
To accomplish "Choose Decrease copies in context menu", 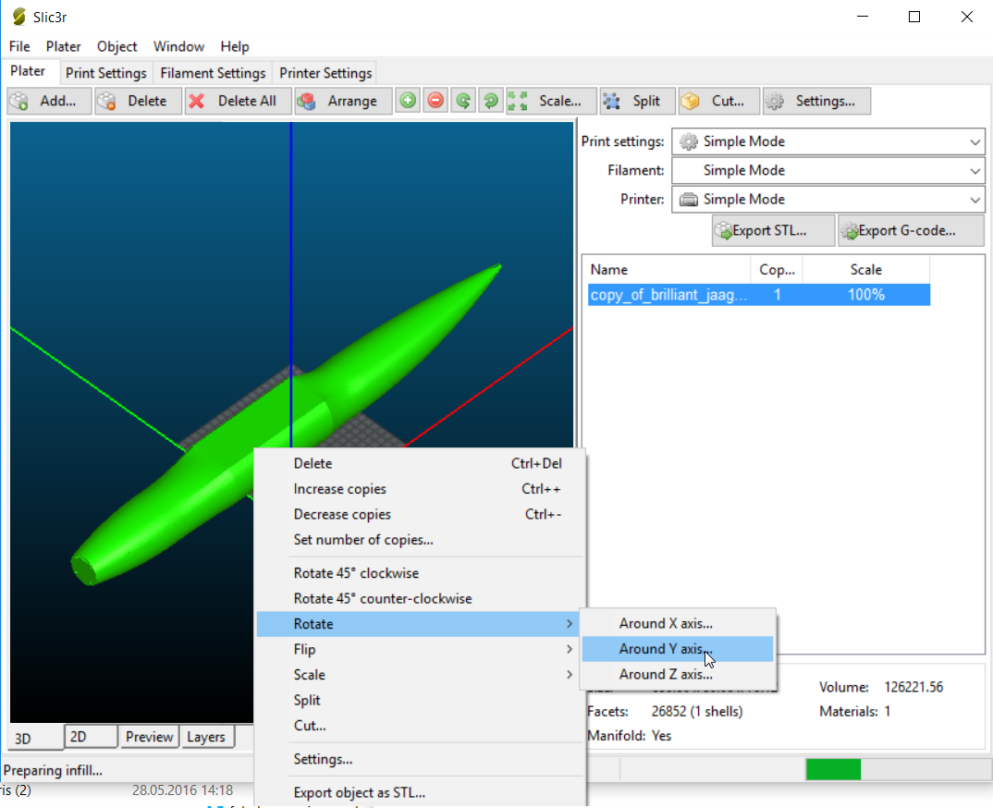I will point(421,514).
